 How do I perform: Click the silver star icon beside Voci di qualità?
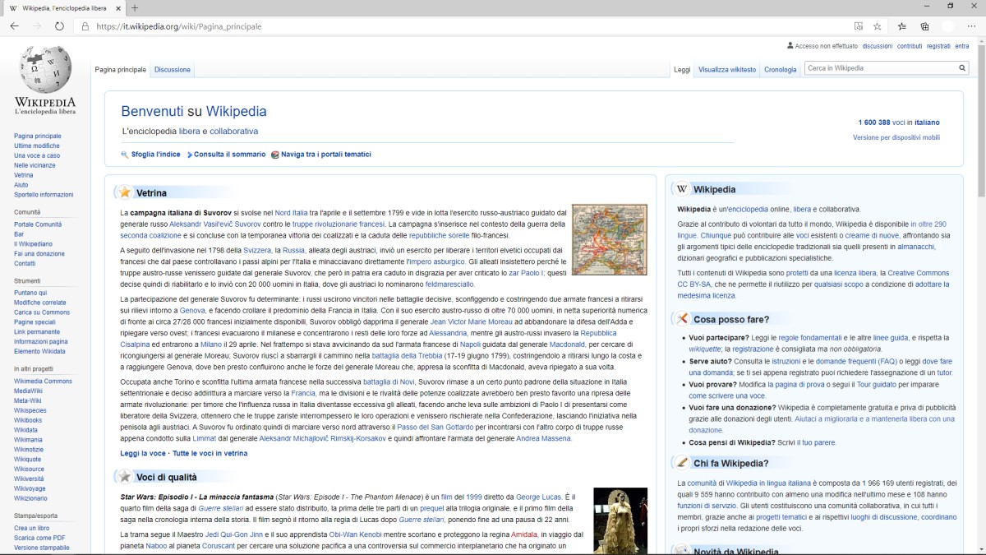click(x=124, y=476)
